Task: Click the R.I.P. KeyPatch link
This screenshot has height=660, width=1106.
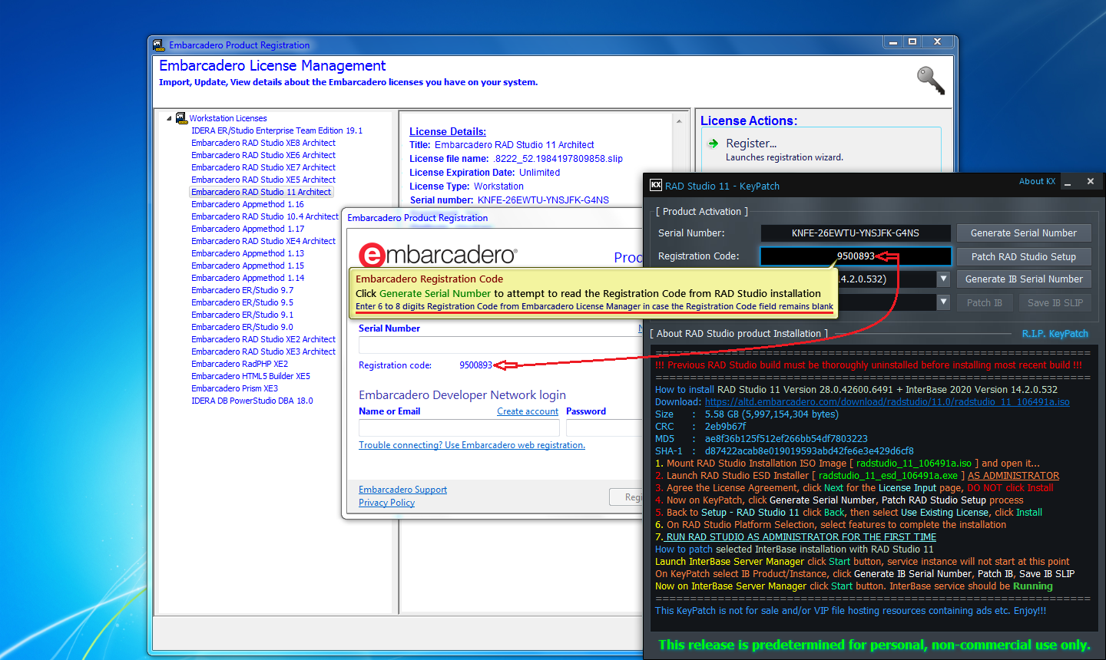Action: point(1055,334)
